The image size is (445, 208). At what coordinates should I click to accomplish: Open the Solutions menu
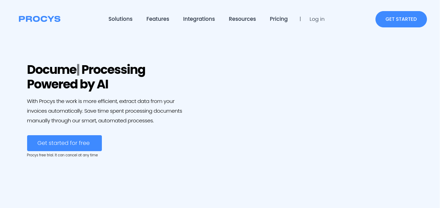[120, 19]
